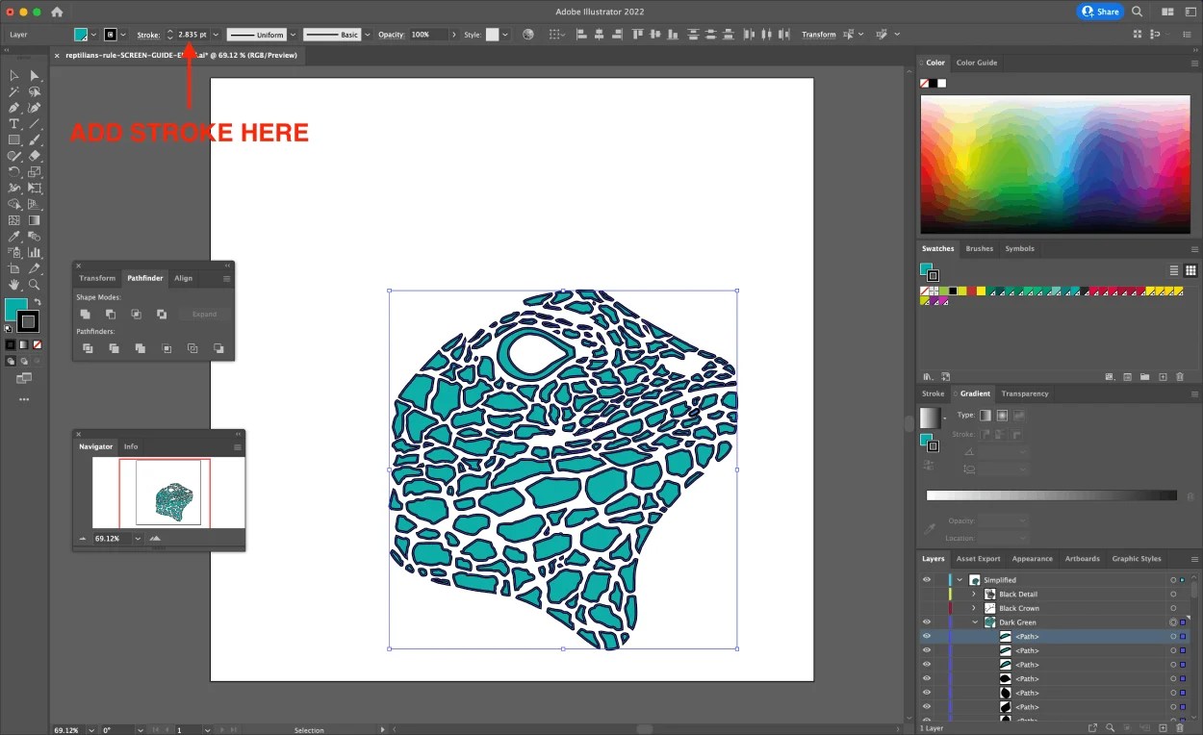Click the Share button
Image resolution: width=1203 pixels, height=735 pixels.
tap(1099, 12)
